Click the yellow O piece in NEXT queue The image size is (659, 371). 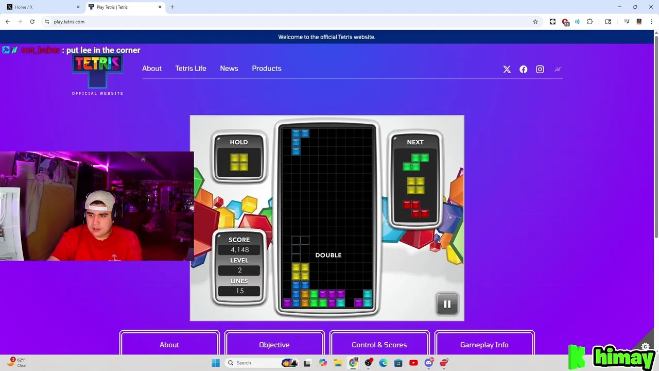415,185
